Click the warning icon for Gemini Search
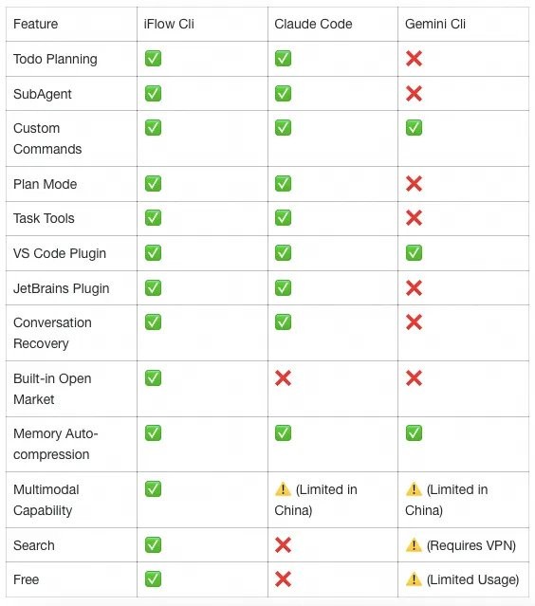The image size is (535, 606). [414, 545]
